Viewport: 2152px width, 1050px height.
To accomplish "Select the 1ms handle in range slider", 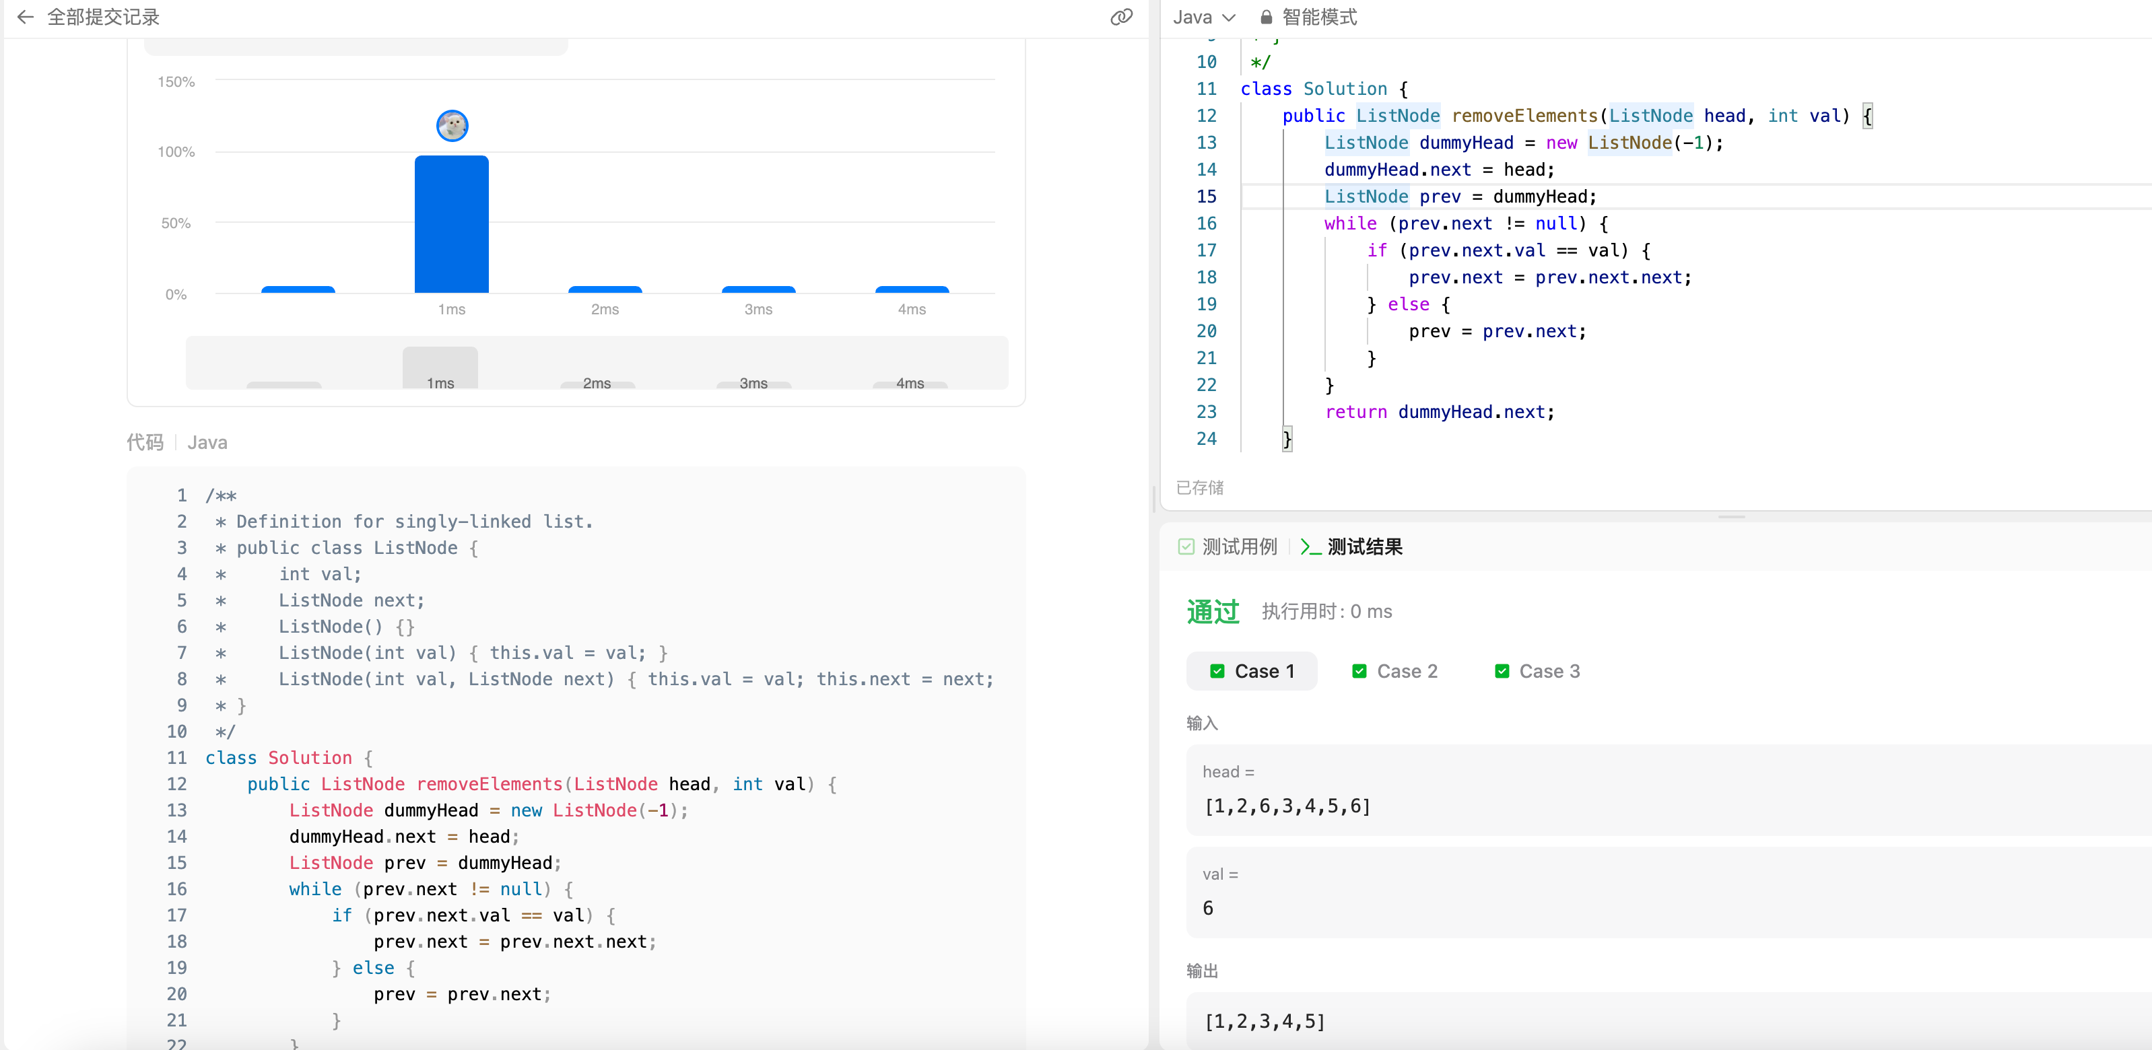I will 440,368.
